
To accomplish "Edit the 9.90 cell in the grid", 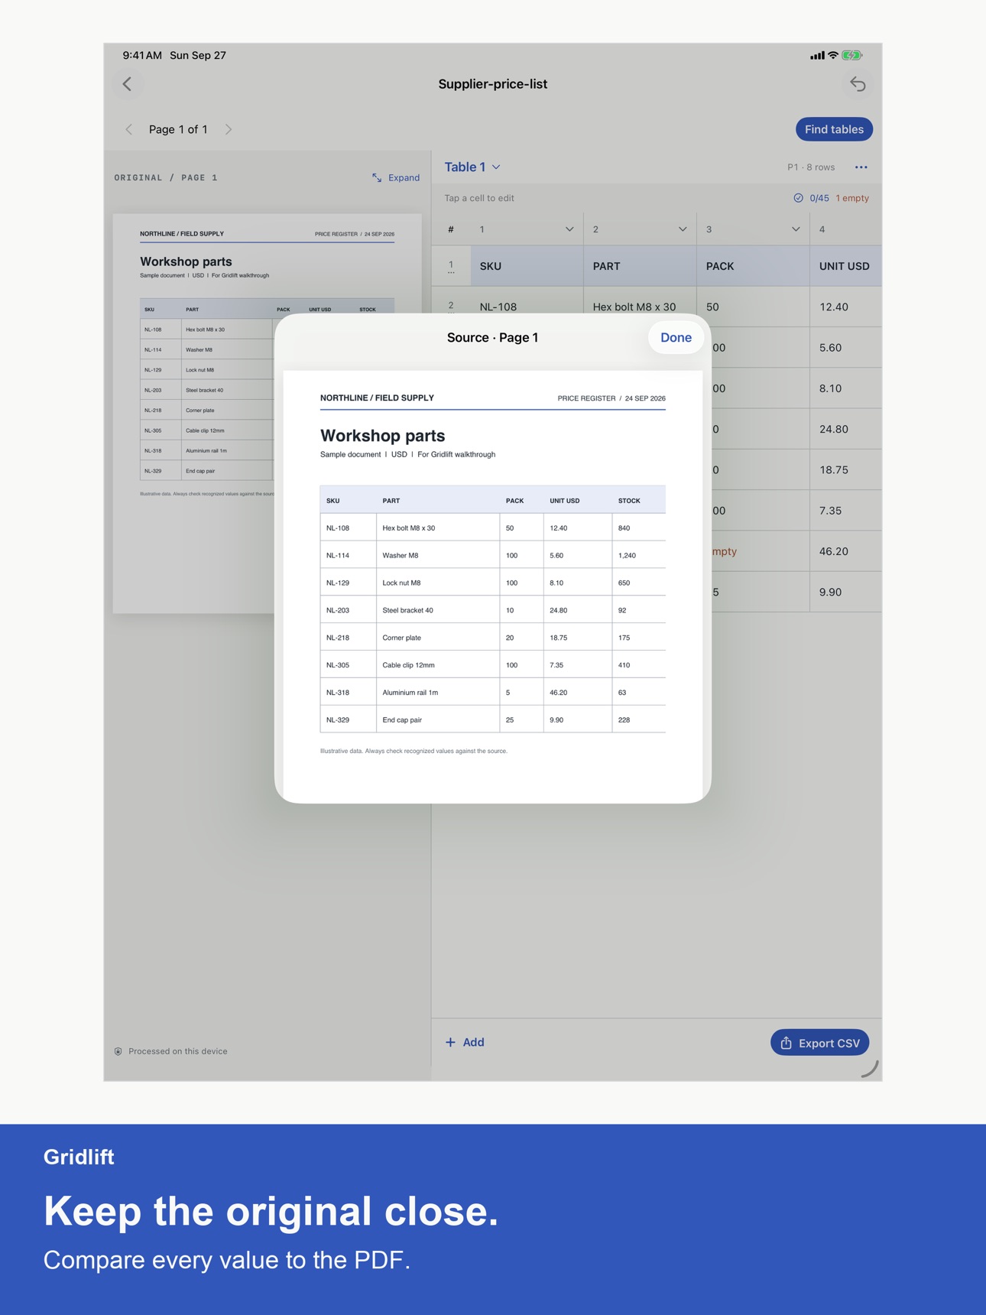I will 845,592.
